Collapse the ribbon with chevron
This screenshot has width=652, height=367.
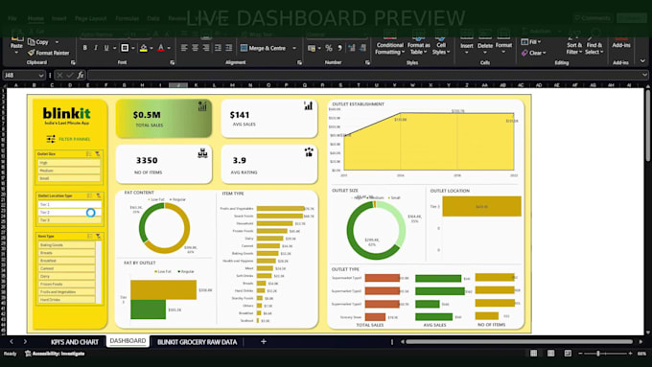tap(642, 61)
